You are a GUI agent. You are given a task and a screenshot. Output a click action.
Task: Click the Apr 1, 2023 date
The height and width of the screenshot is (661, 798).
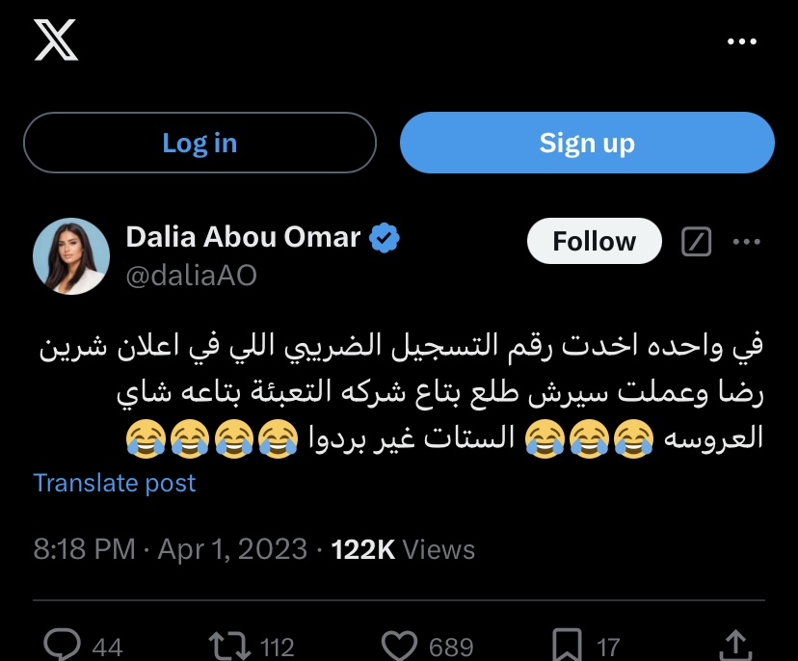tap(231, 549)
